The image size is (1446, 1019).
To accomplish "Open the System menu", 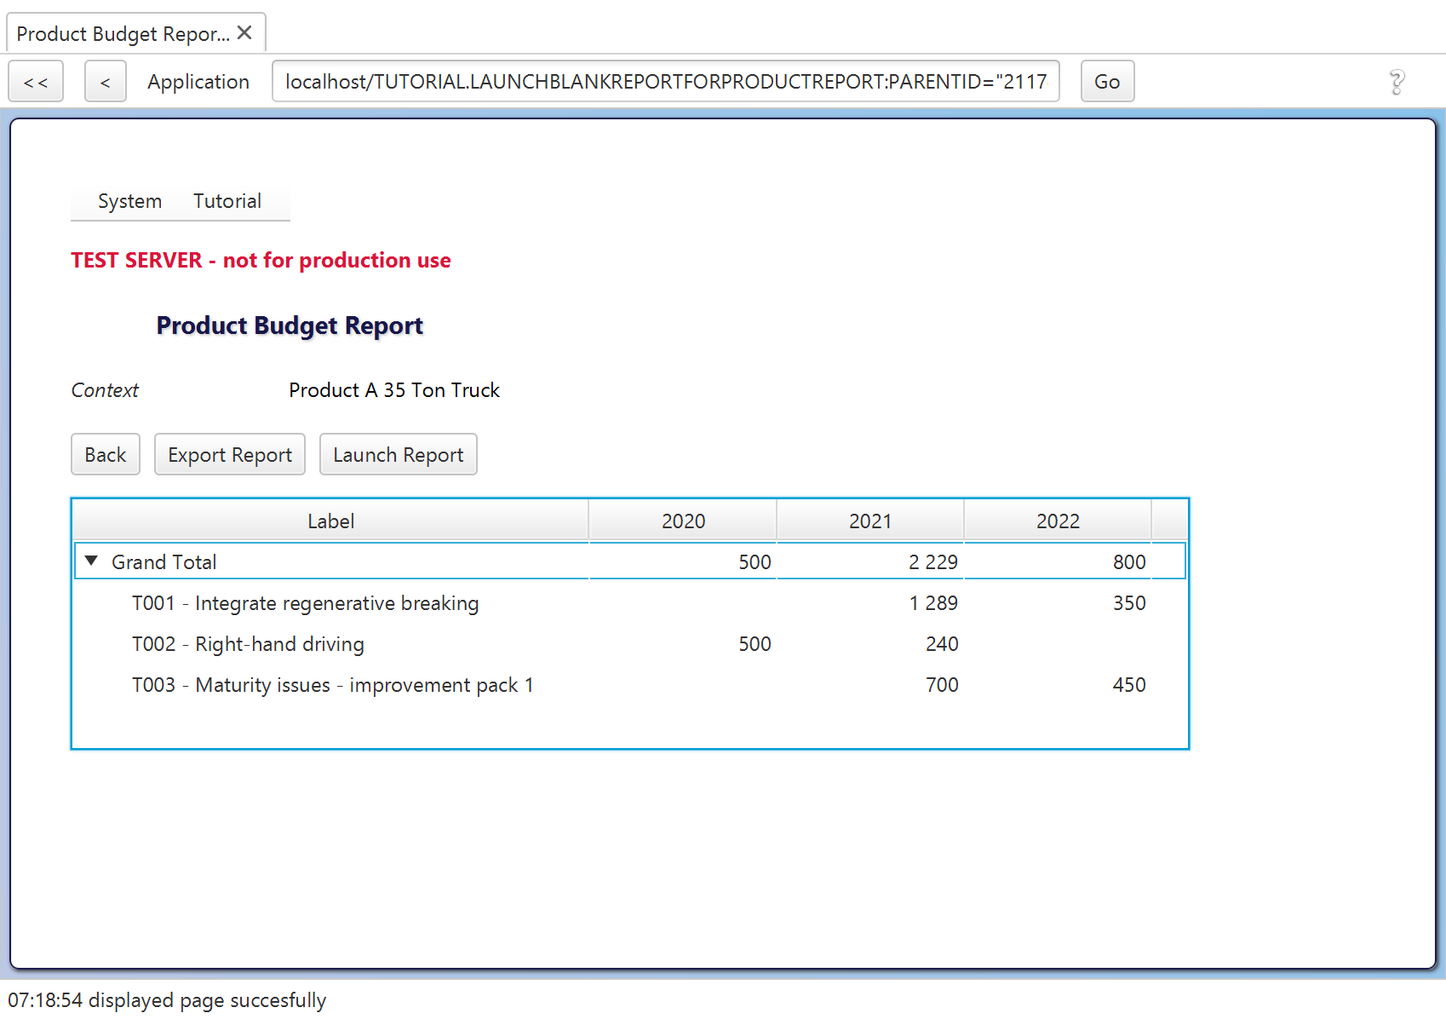I will (129, 201).
